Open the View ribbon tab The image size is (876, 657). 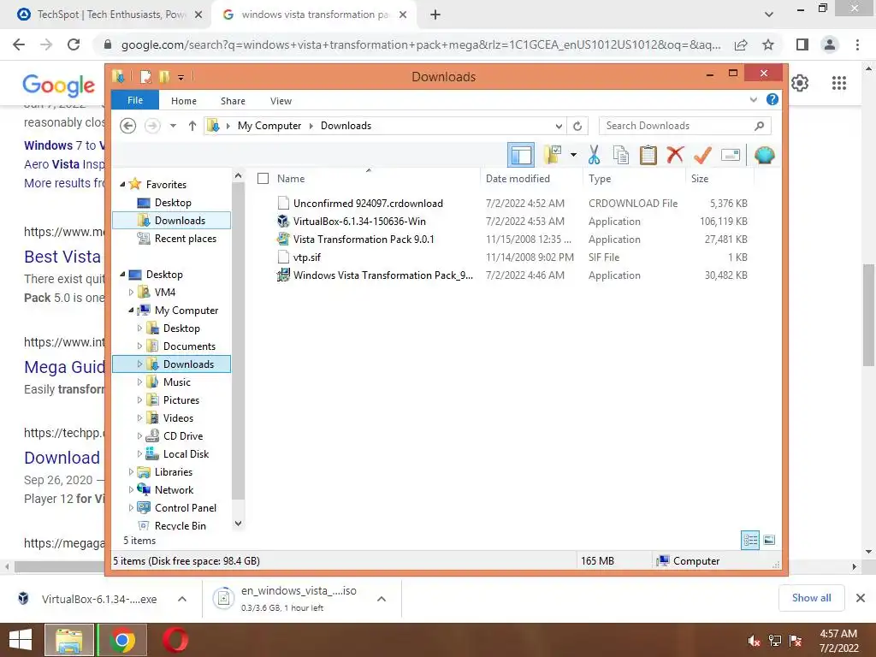[281, 101]
